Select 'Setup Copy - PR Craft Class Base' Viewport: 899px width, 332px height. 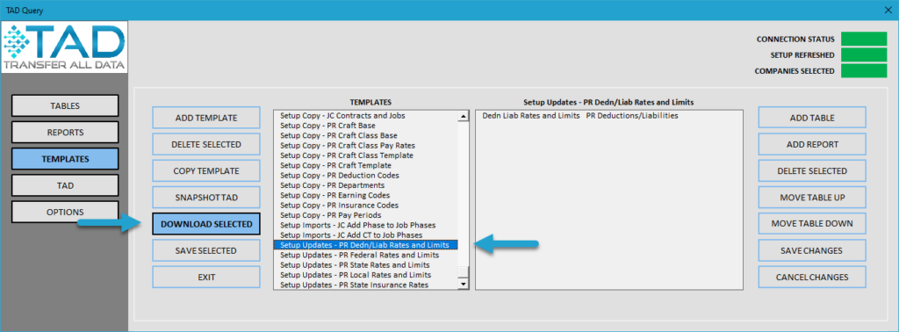[x=366, y=135]
